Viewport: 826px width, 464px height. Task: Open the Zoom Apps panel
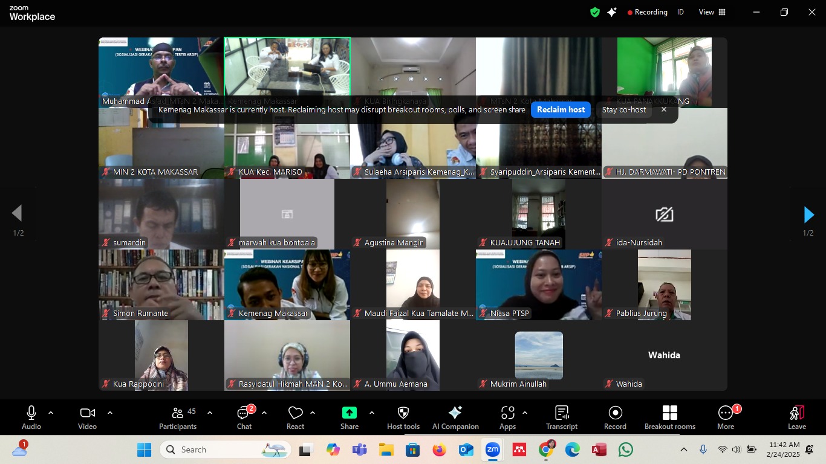(x=507, y=417)
